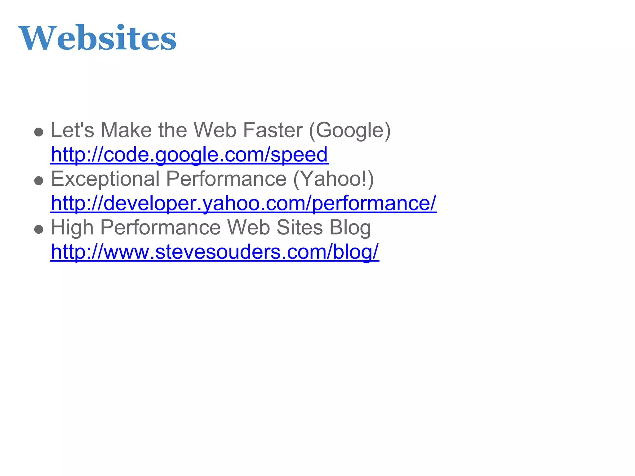635x476 pixels.
Task: Click the word Performance before (Yahoo!)
Action: pos(226,179)
